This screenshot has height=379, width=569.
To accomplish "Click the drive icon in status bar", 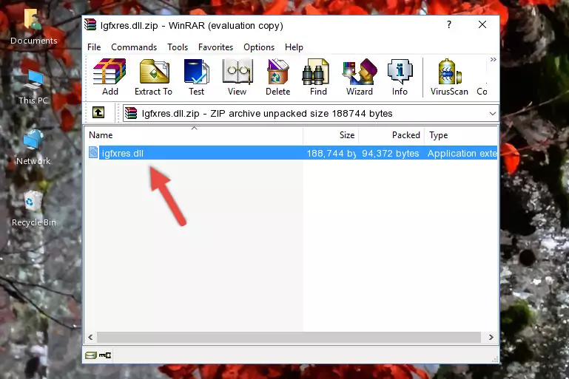I will 91,355.
